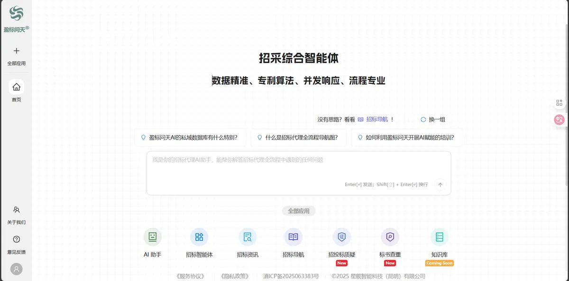The height and width of the screenshot is (281, 569).
Task: Select suggestion 什么是招标代理全流程导航图?
Action: (298, 138)
